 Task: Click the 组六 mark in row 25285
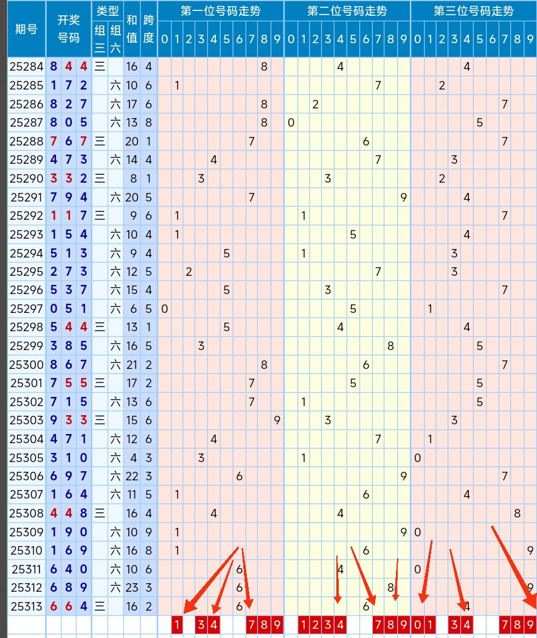coord(116,85)
